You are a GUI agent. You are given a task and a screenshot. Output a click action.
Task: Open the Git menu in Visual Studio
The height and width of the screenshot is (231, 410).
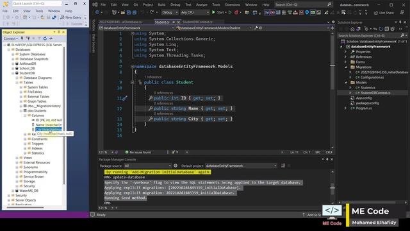tap(135, 4)
